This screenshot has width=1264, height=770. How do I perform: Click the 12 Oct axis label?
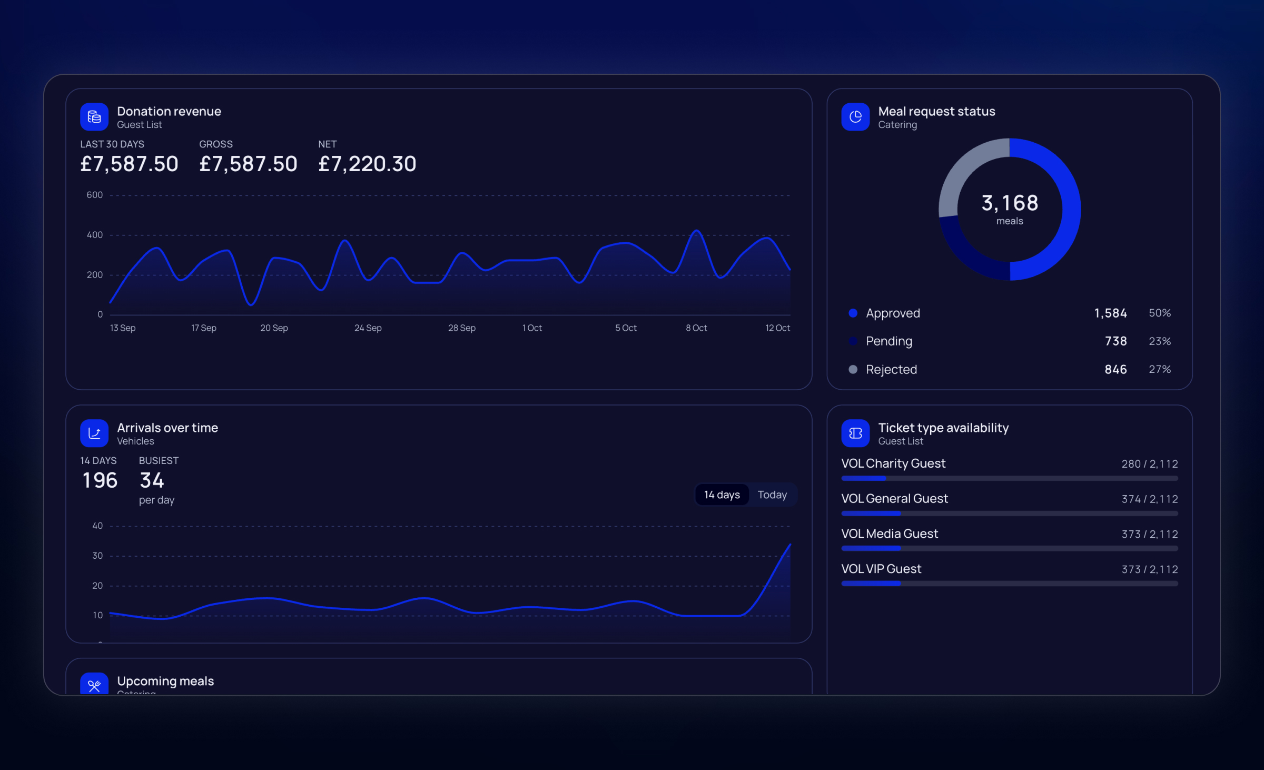point(777,328)
